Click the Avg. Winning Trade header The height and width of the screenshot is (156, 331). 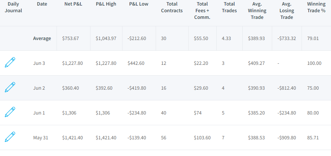[x=257, y=10]
